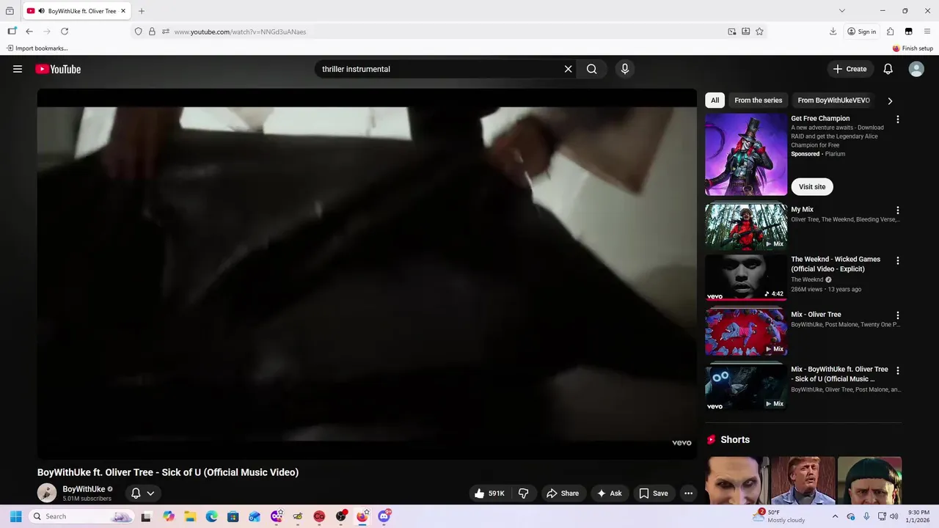Open the Get Free Champion ad thumbnail
The height and width of the screenshot is (528, 939).
pyautogui.click(x=746, y=154)
